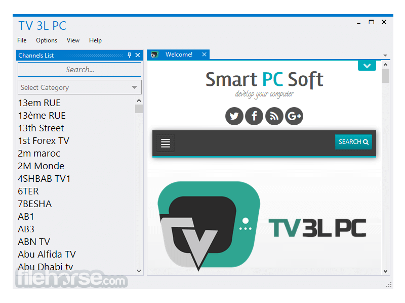Click the teal chevron-down button

tap(367, 66)
